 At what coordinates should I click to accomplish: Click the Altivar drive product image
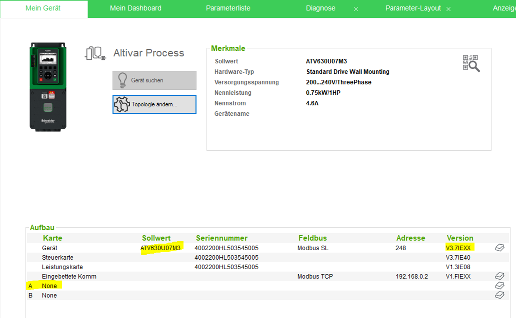(x=48, y=87)
